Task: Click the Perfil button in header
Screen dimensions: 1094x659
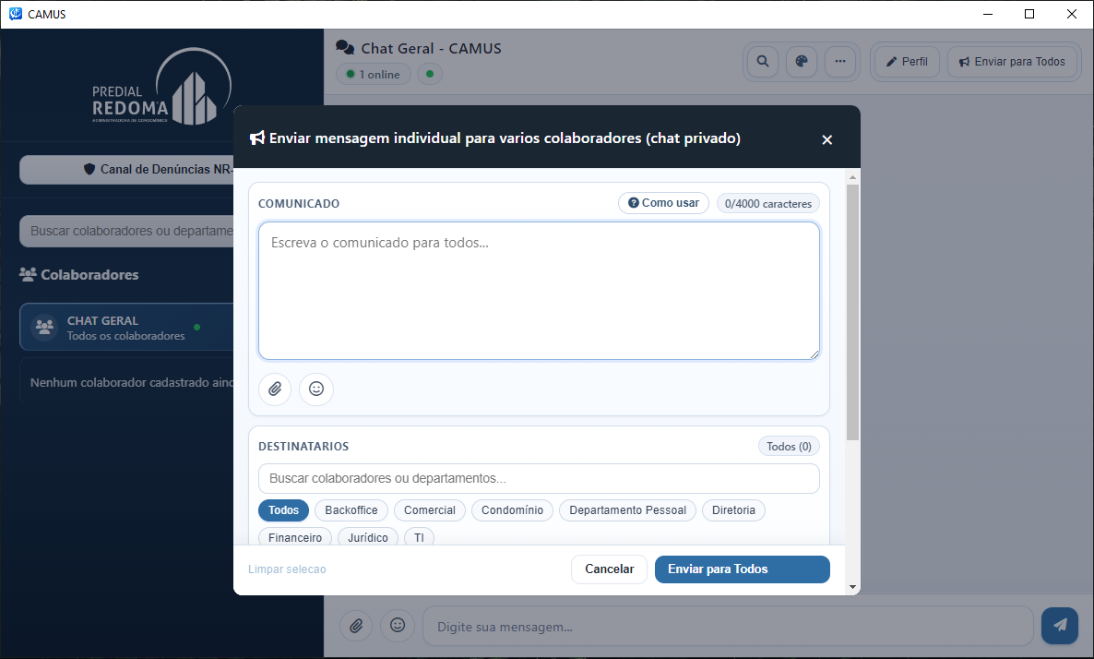Action: (x=907, y=62)
